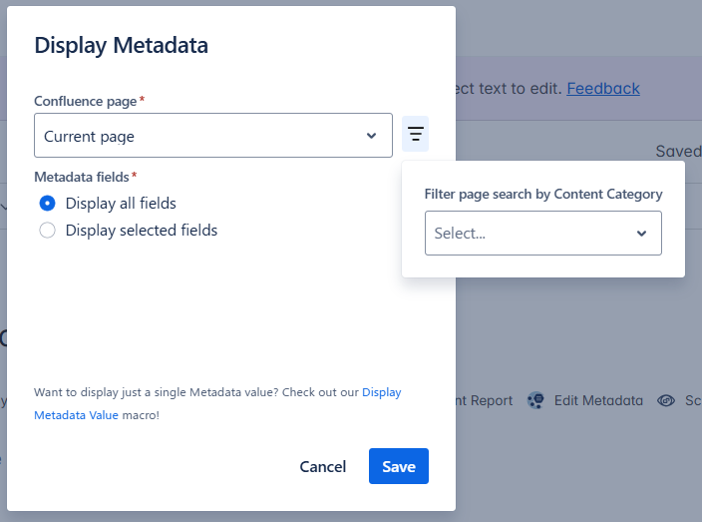
Task: Click the eye icon at right edge
Action: [666, 400]
